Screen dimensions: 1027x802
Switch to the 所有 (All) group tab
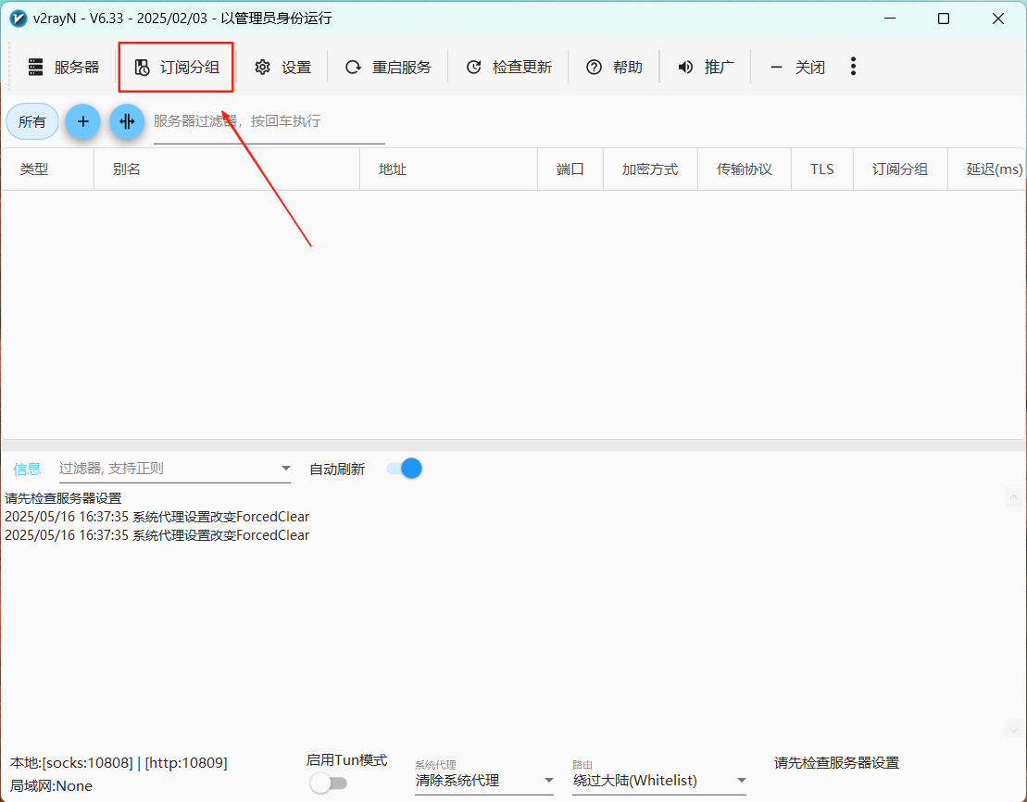pyautogui.click(x=31, y=121)
